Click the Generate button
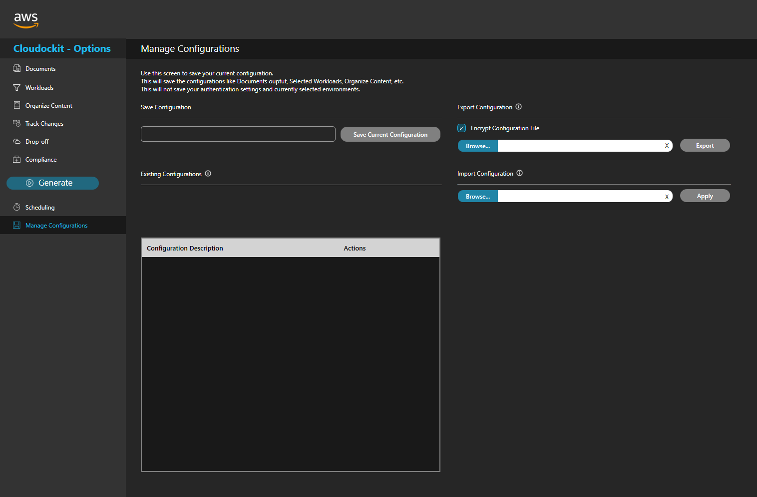Screen dimensions: 757x497 [x=52, y=183]
